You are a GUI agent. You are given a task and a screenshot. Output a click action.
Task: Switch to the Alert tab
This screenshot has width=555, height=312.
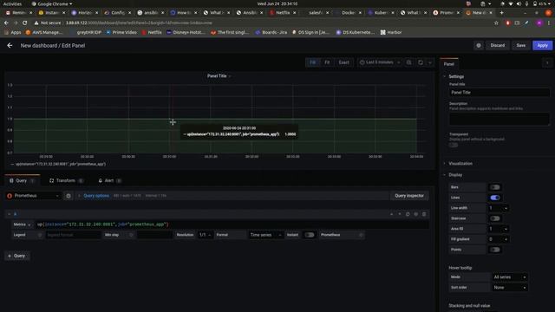point(110,180)
